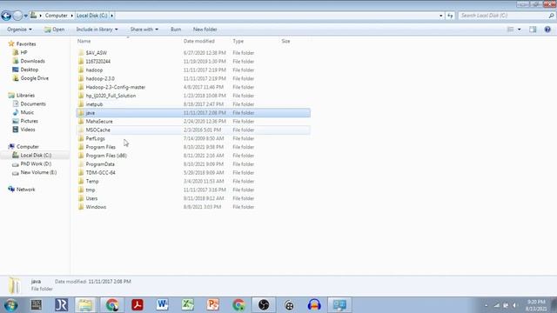The height and width of the screenshot is (313, 557).
Task: Select Network in the navigation pane
Action: (25, 190)
